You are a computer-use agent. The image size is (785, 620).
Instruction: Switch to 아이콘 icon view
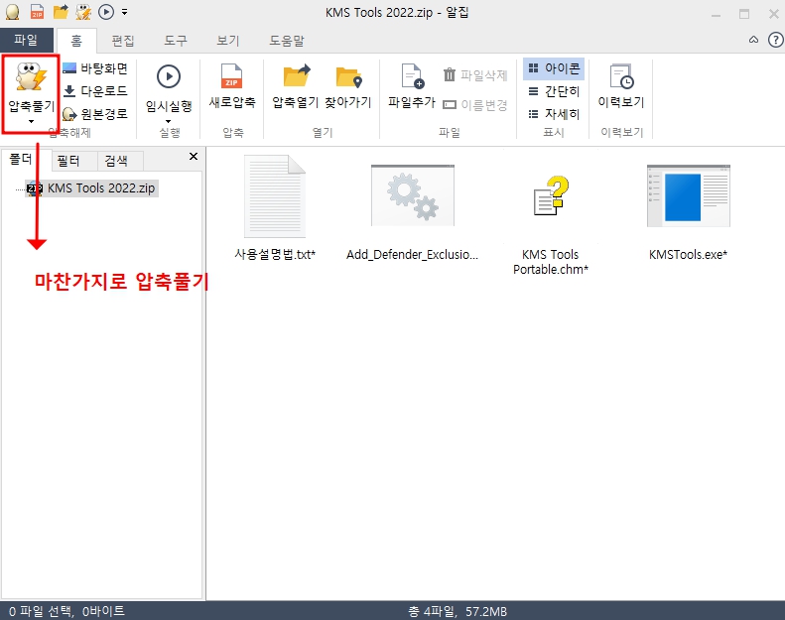(x=554, y=68)
